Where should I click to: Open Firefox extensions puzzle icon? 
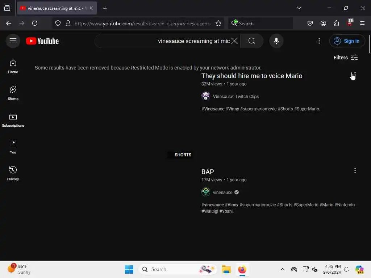336,23
